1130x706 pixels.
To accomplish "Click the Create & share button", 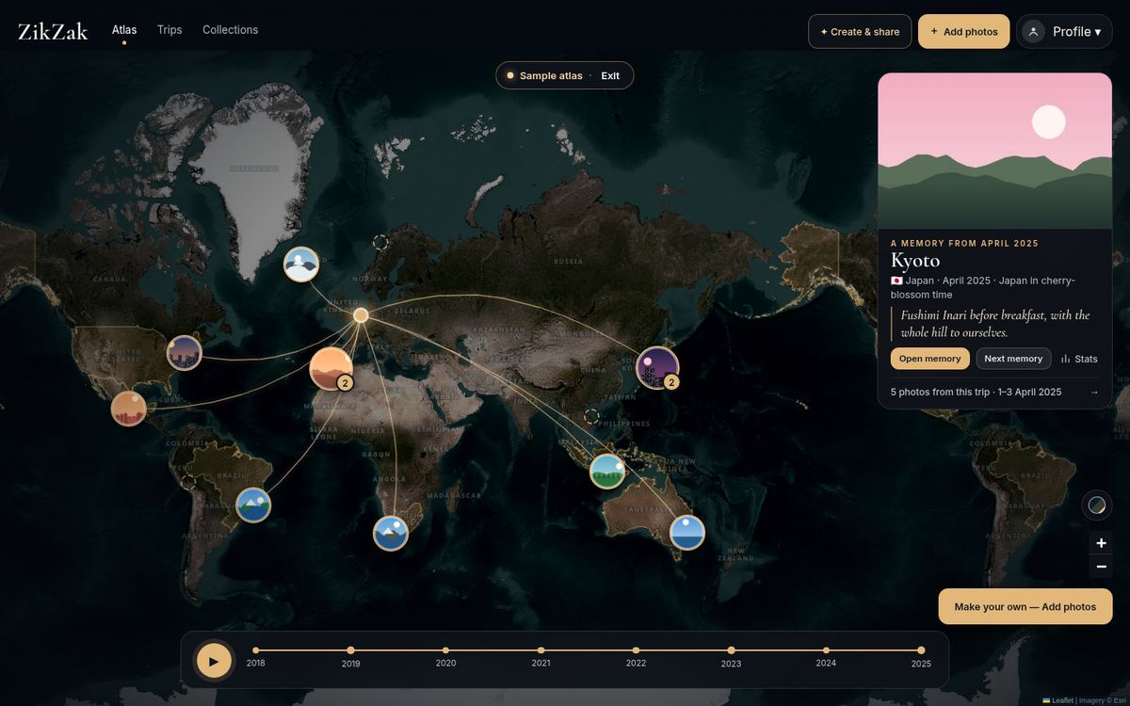I will 860,31.
